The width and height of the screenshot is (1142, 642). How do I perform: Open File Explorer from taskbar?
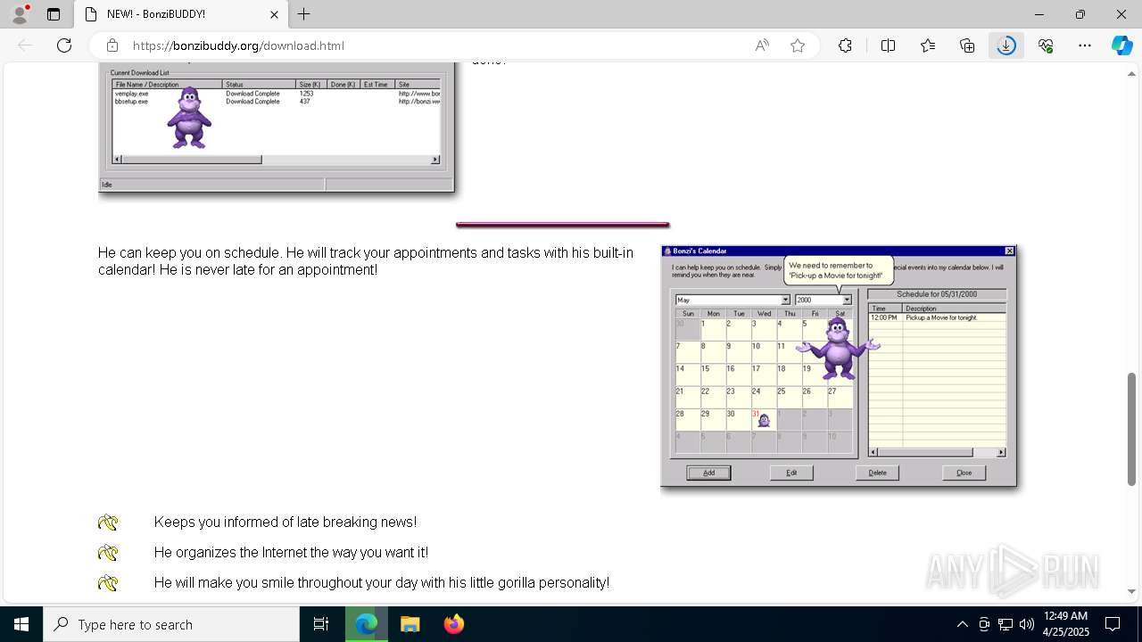point(410,624)
